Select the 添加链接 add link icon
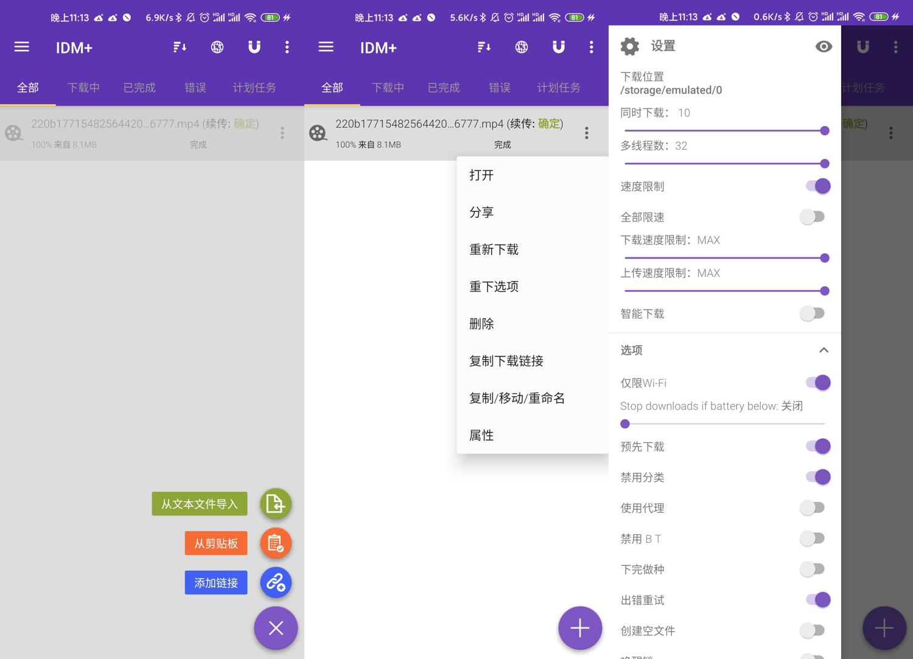 (275, 582)
